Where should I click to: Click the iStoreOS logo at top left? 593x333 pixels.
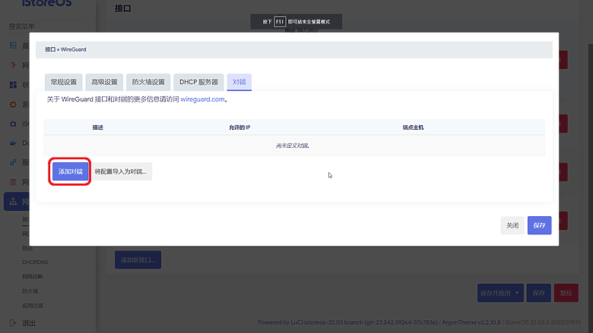[x=46, y=3]
